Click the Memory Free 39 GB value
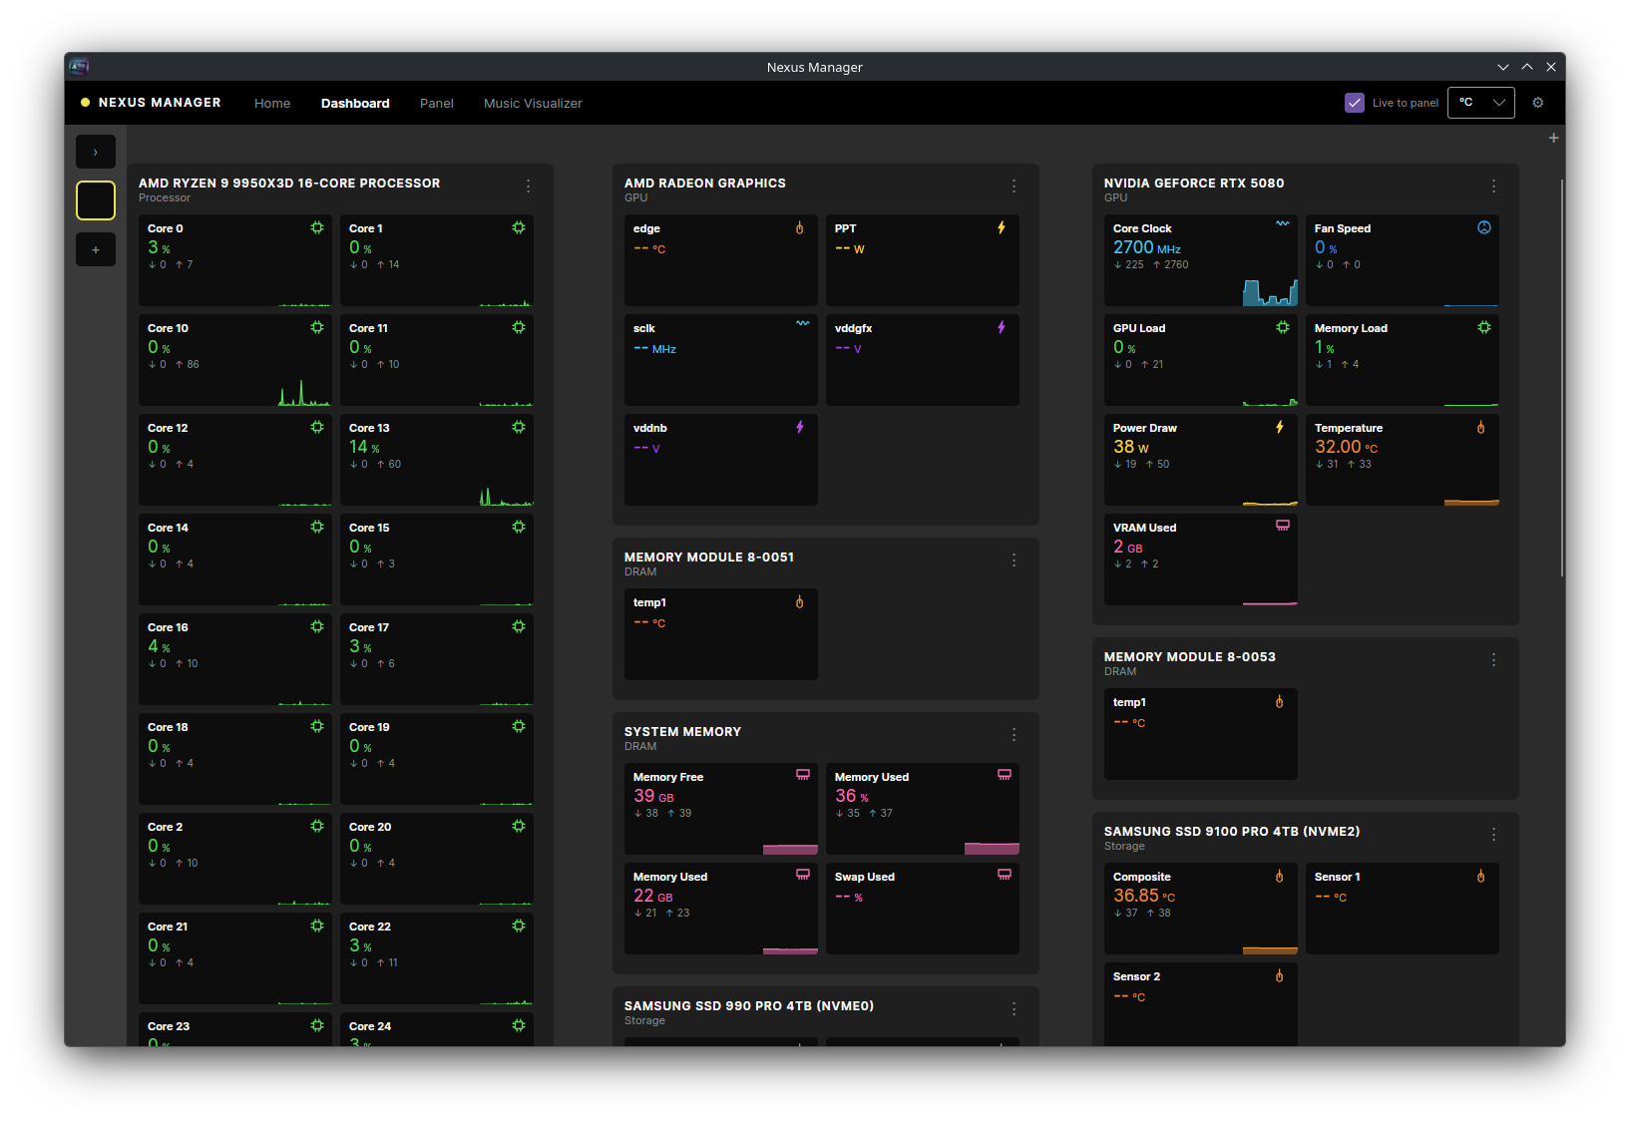Image resolution: width=1630 pixels, height=1123 pixels. point(653,796)
